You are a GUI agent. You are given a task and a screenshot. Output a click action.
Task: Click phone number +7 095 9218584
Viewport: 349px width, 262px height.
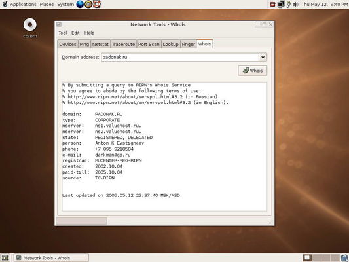(114, 149)
